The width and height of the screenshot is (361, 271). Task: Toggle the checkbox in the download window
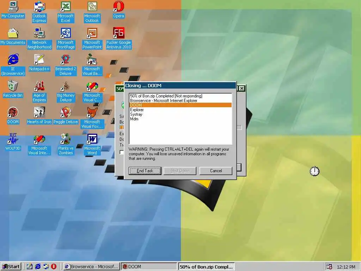pos(122,152)
